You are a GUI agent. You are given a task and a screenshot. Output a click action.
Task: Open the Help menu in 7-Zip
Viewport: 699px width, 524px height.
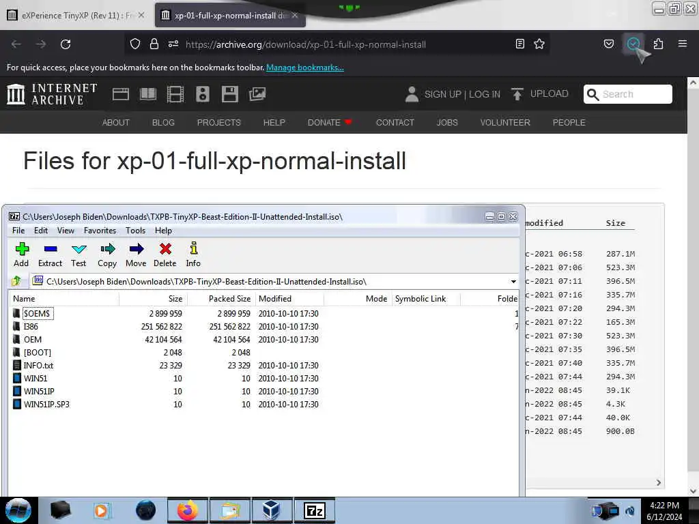pyautogui.click(x=163, y=231)
